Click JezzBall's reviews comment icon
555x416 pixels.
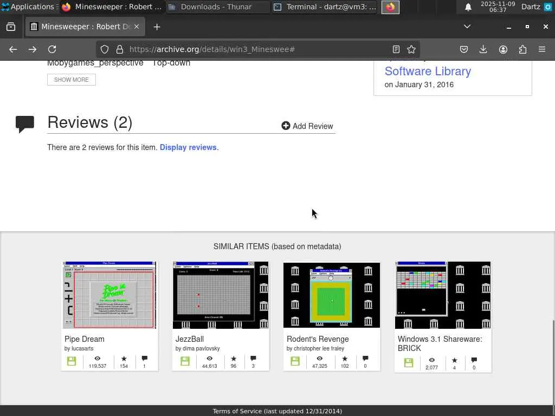tap(253, 359)
